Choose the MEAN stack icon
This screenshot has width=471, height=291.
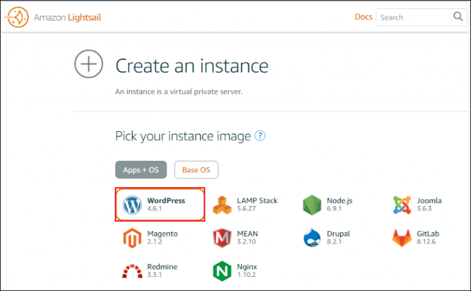(222, 238)
